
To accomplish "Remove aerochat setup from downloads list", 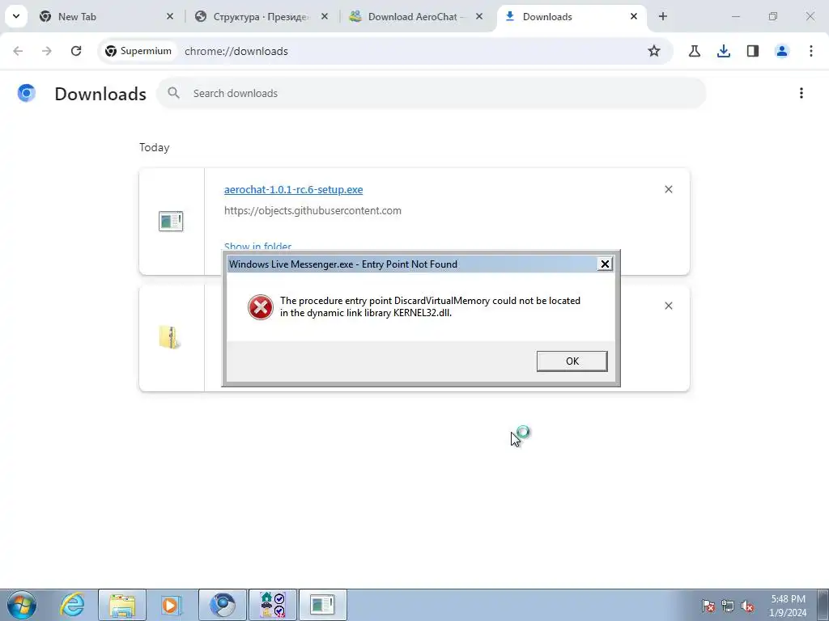I will 668,189.
